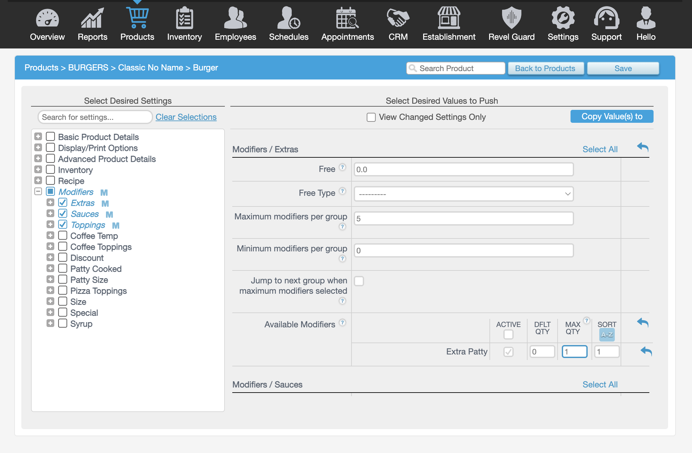The image size is (692, 453).
Task: Sort available modifiers with A-Z button
Action: click(606, 335)
